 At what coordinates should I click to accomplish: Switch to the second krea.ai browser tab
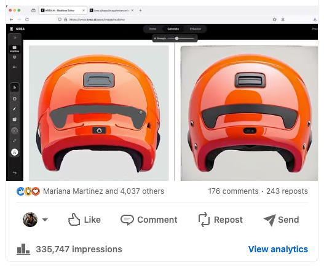111,10
